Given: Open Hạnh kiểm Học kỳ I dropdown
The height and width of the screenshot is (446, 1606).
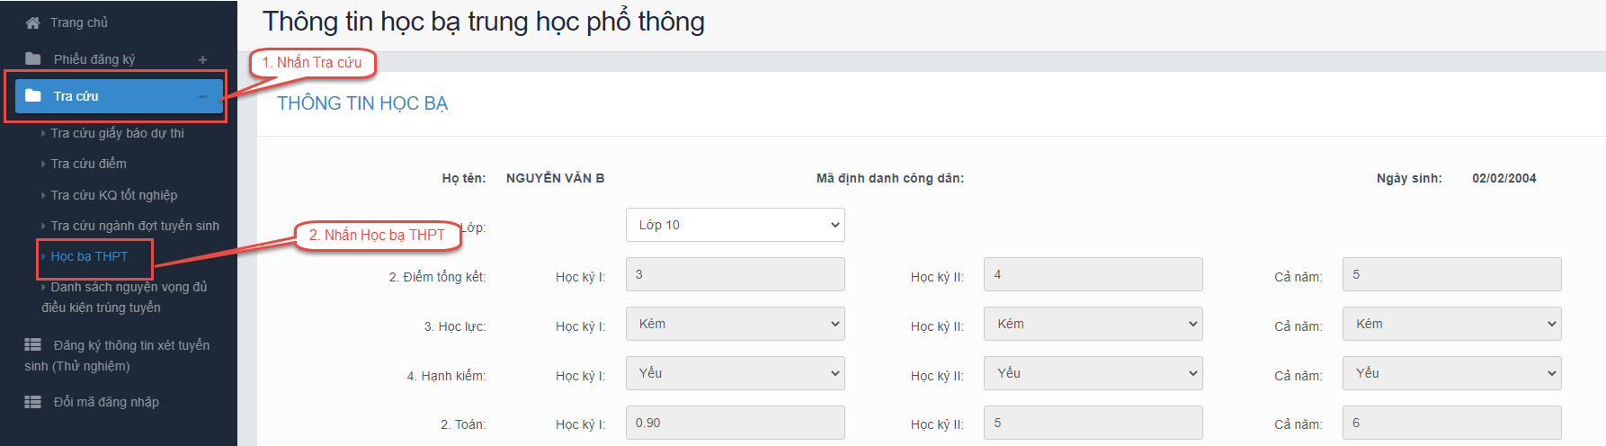Looking at the screenshot, I should coord(735,373).
